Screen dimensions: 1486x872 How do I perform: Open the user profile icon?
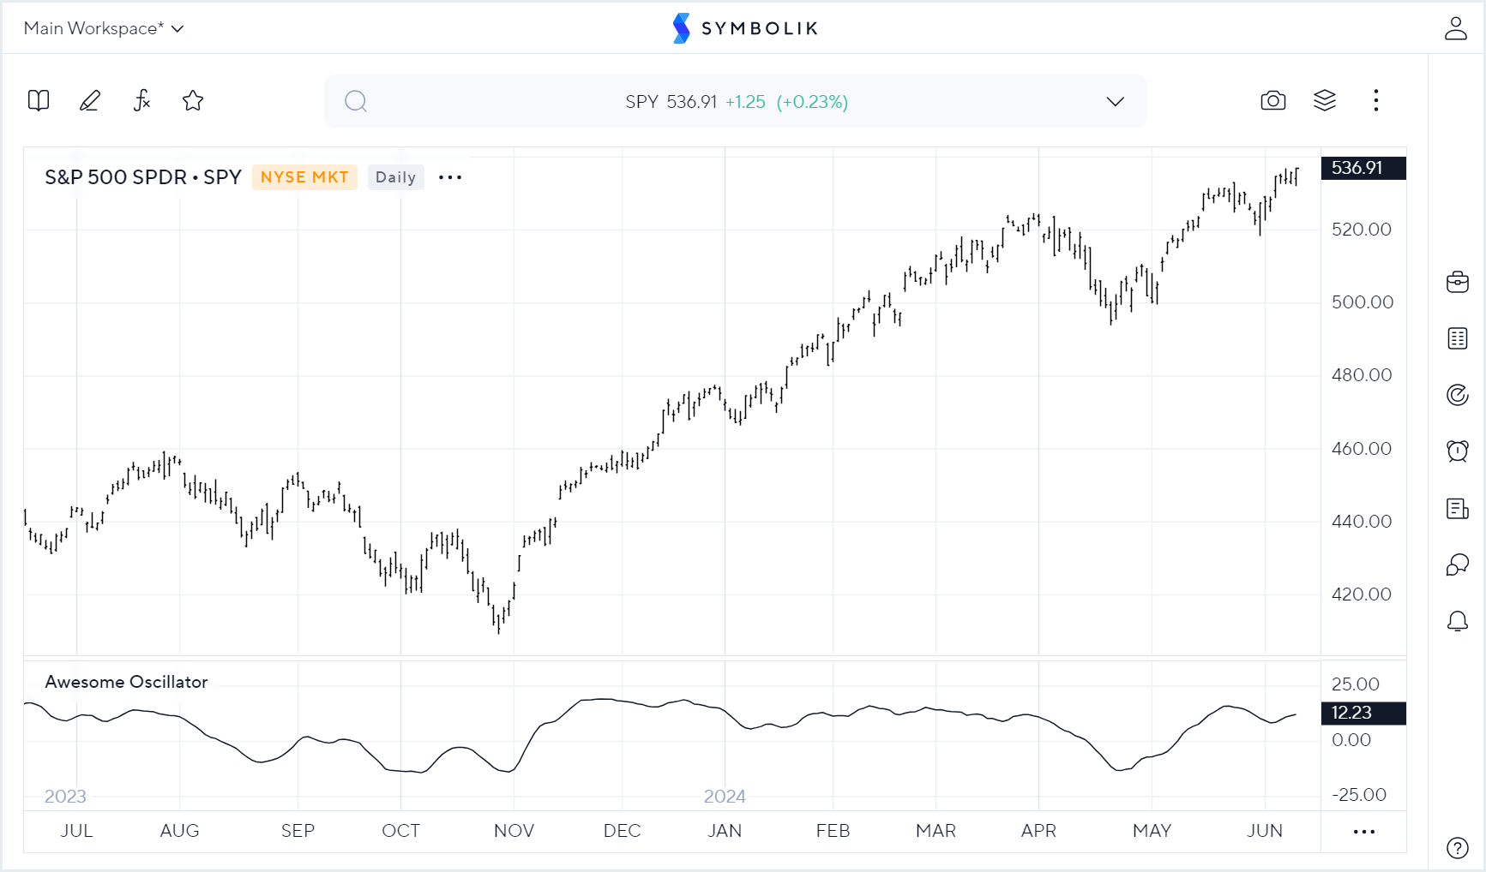pyautogui.click(x=1456, y=28)
